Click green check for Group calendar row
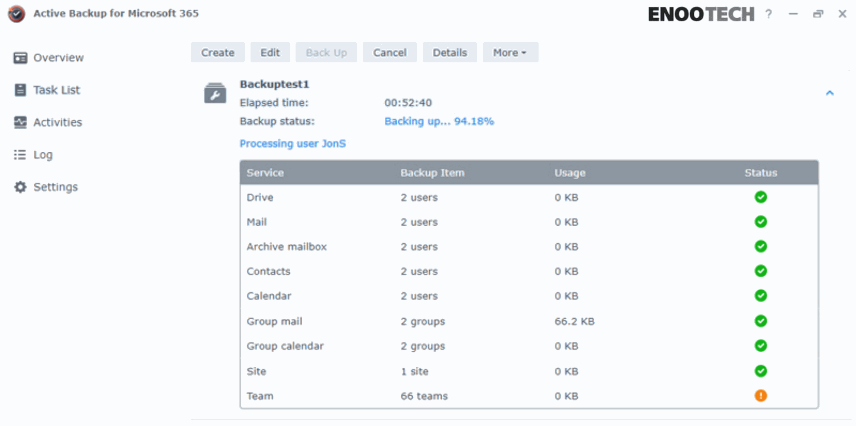The image size is (856, 426). 761,345
